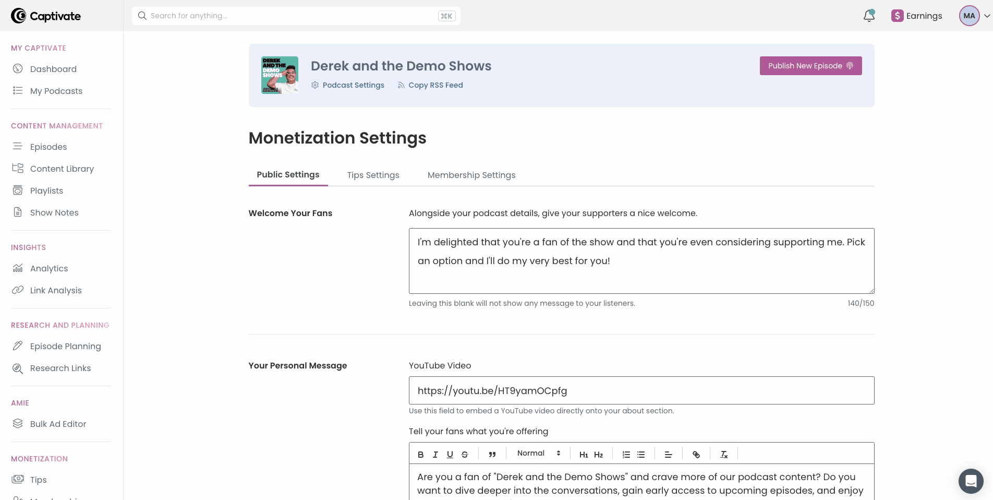Screen dimensions: 993x500
Task: Click the podcast cover artwork thumbnail
Action: 280,75
